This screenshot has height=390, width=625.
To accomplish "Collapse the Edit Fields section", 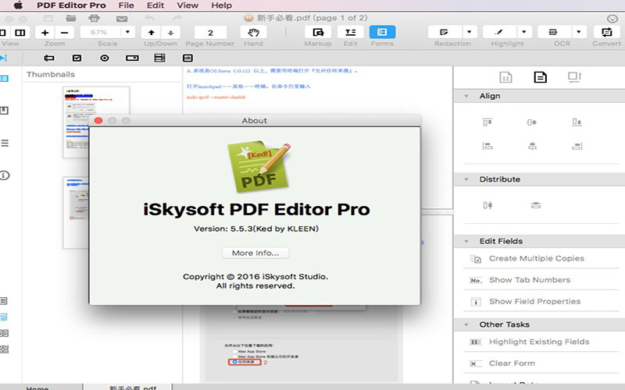I will pos(466,241).
